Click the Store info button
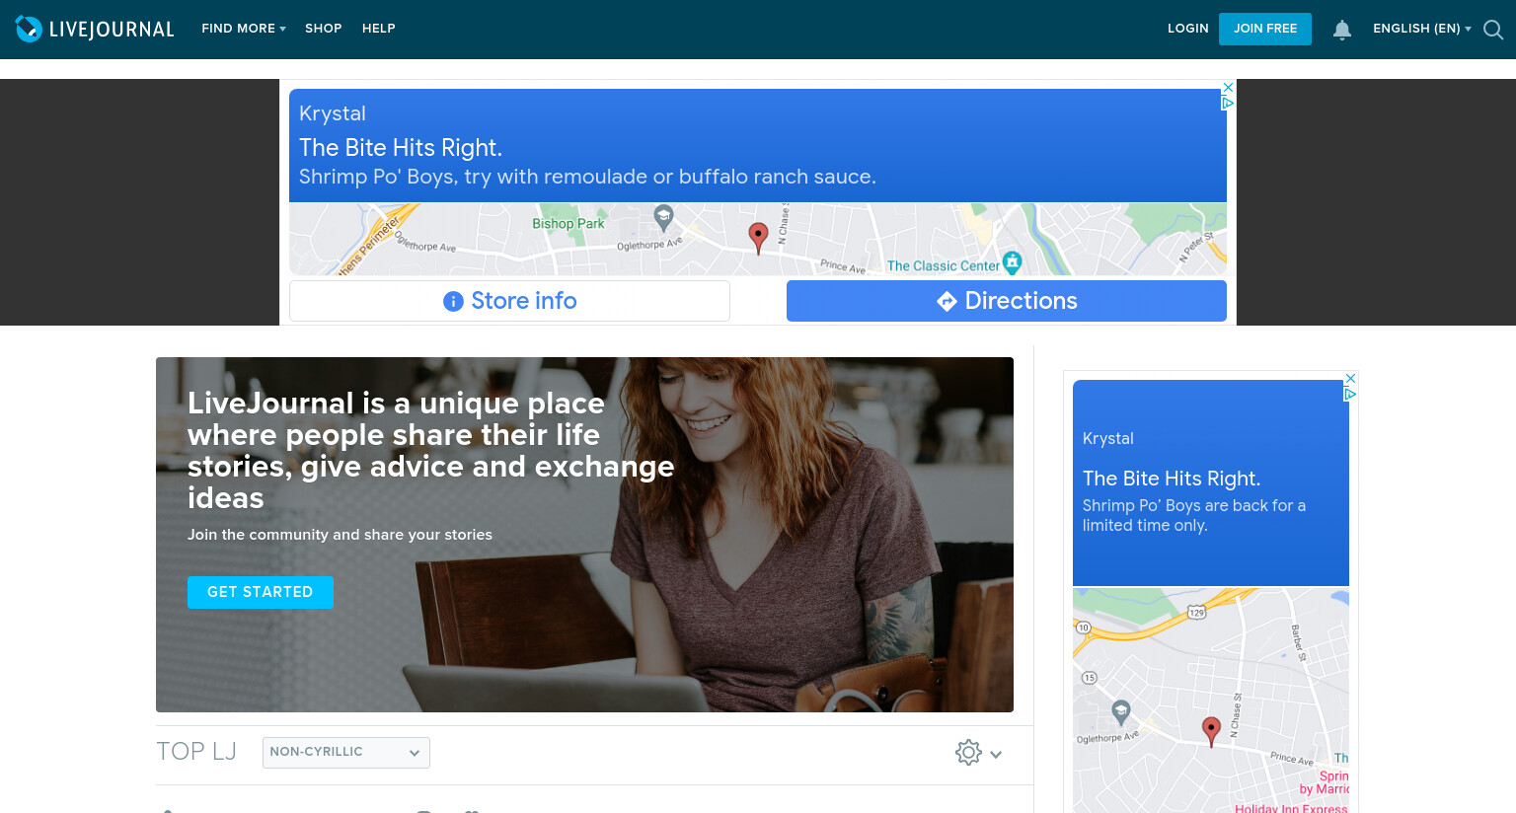Screen dimensions: 1516x813 coord(509,301)
